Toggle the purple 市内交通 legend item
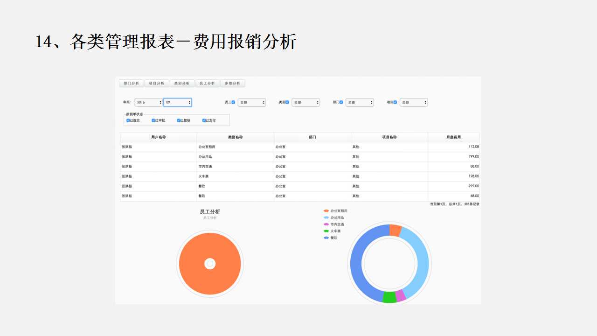This screenshot has height=336, width=597. 334,224
